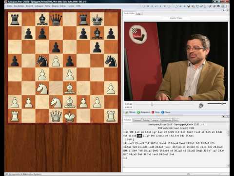Select the black rook on f8
This screenshot has height=176, width=234.
click(83, 20)
